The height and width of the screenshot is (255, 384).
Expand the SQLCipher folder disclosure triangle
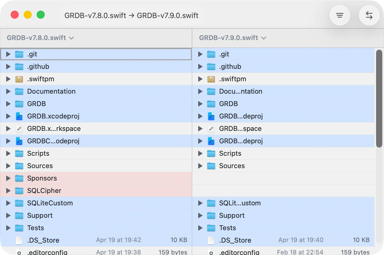click(8, 191)
